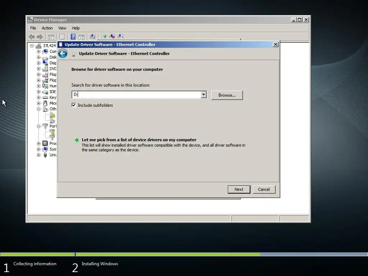Click the Cancel button
The height and width of the screenshot is (276, 368).
point(264,189)
